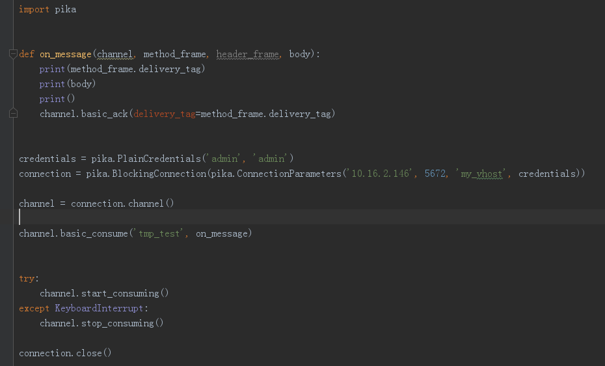Image resolution: width=605 pixels, height=366 pixels.
Task: Click 'ConnectionParameters' class name
Action: pos(289,174)
